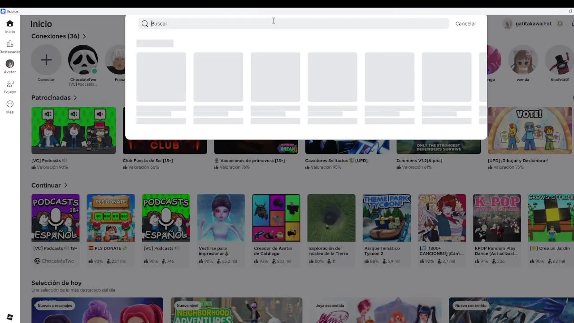Open the Neighborhood Adventures 'Nuevo nivel' banner
The width and height of the screenshot is (574, 323).
click(236, 310)
